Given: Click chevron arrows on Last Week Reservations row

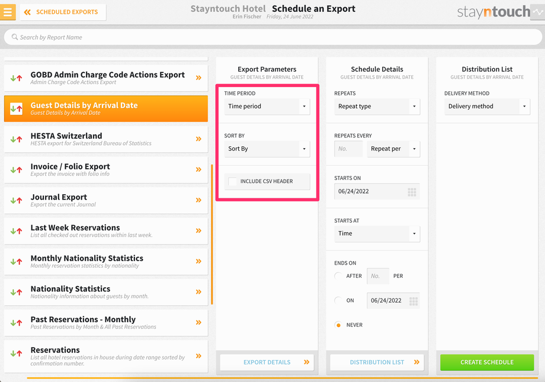Looking at the screenshot, I should point(198,231).
